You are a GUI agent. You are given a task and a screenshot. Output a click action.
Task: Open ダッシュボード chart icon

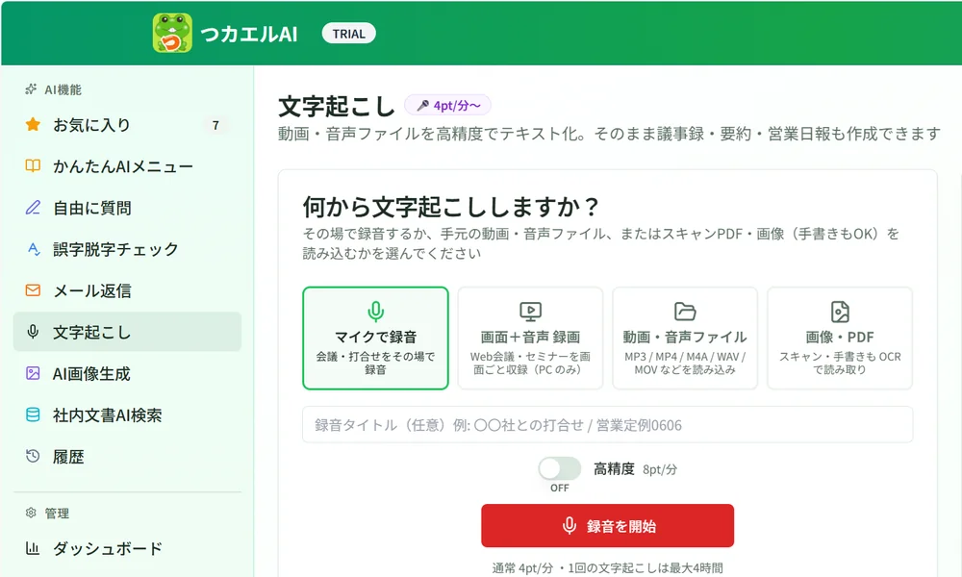tap(33, 548)
